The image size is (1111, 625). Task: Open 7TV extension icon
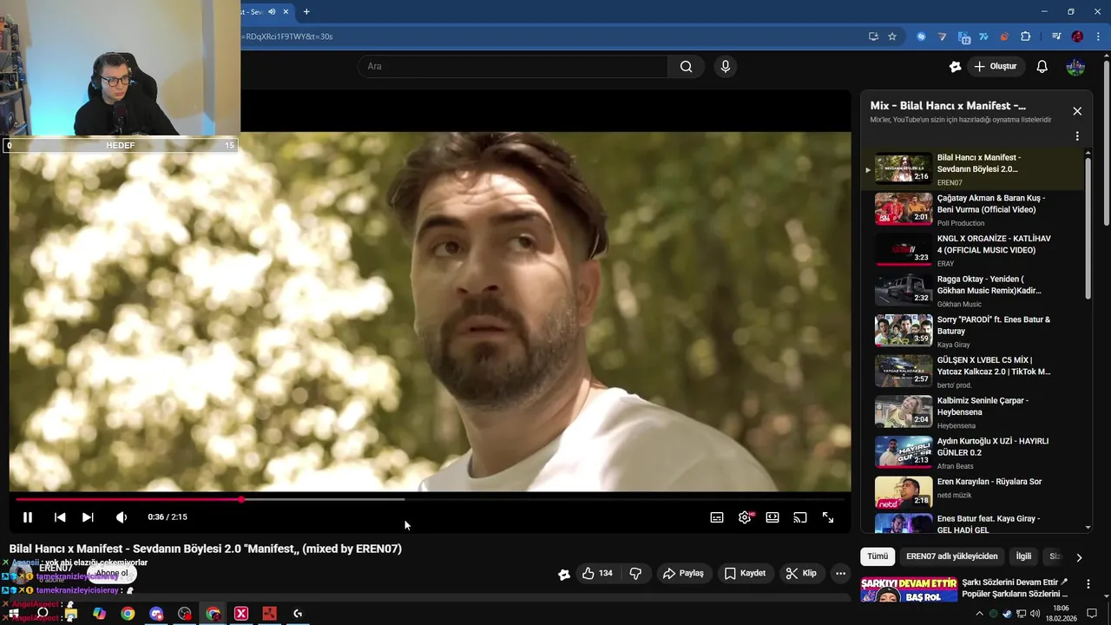coord(983,36)
